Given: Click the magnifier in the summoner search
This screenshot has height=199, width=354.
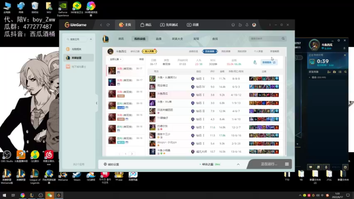Looking at the screenshot, I should pos(283,38).
